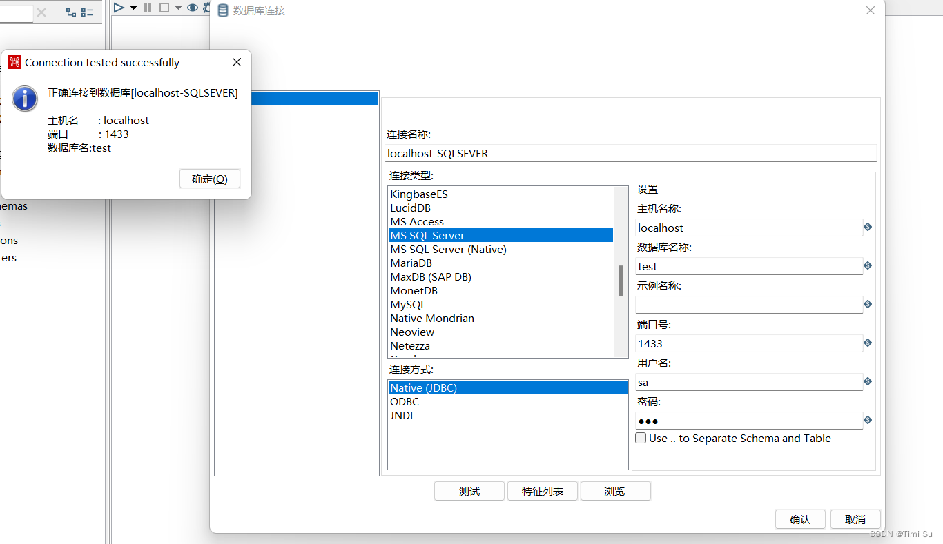Pause the transformation using the pause icon
This screenshot has width=943, height=544.
click(x=147, y=8)
